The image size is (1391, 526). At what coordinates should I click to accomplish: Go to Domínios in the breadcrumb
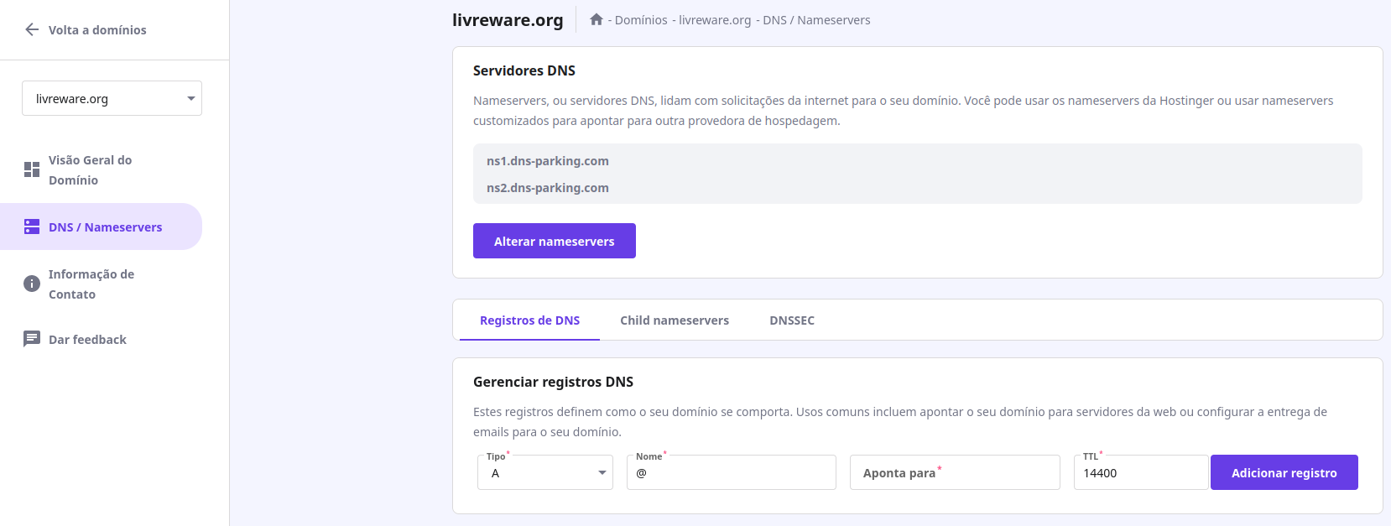641,20
